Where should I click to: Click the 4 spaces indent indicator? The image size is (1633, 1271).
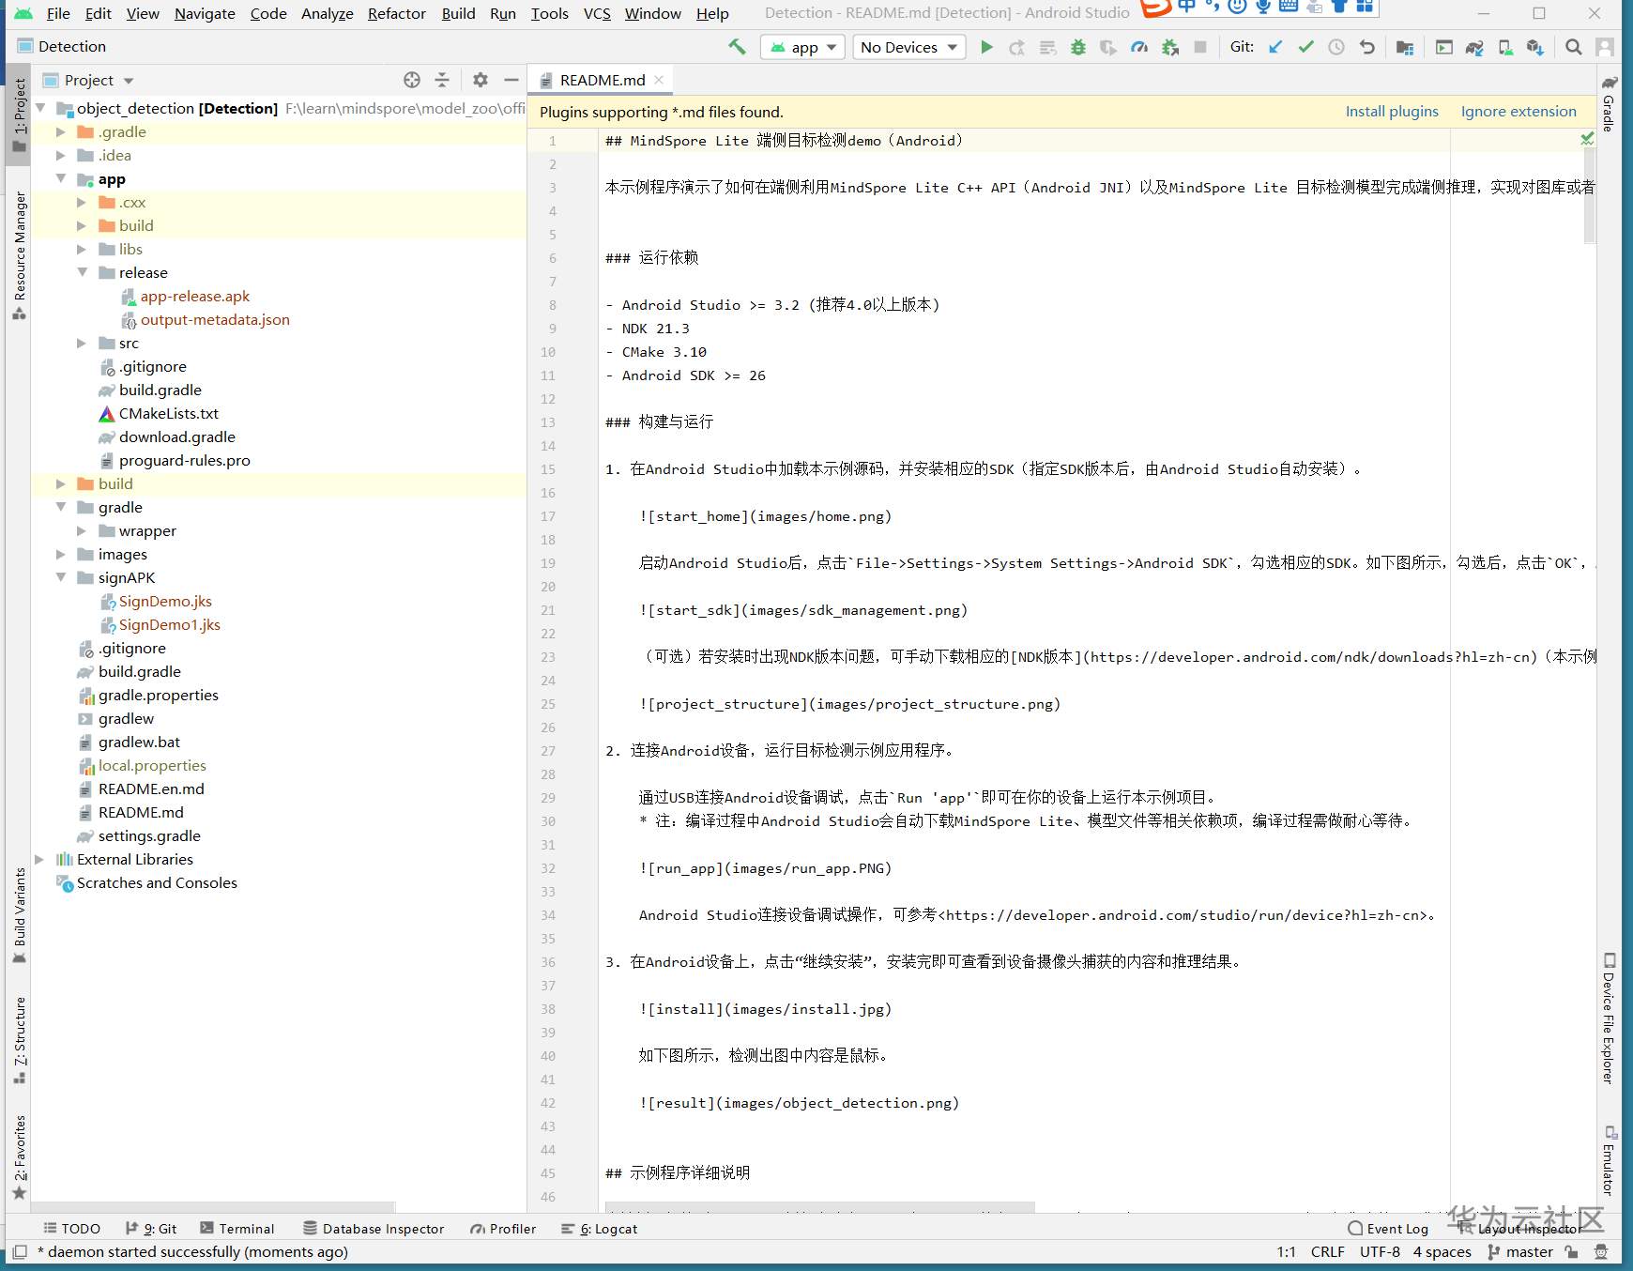coord(1442,1251)
